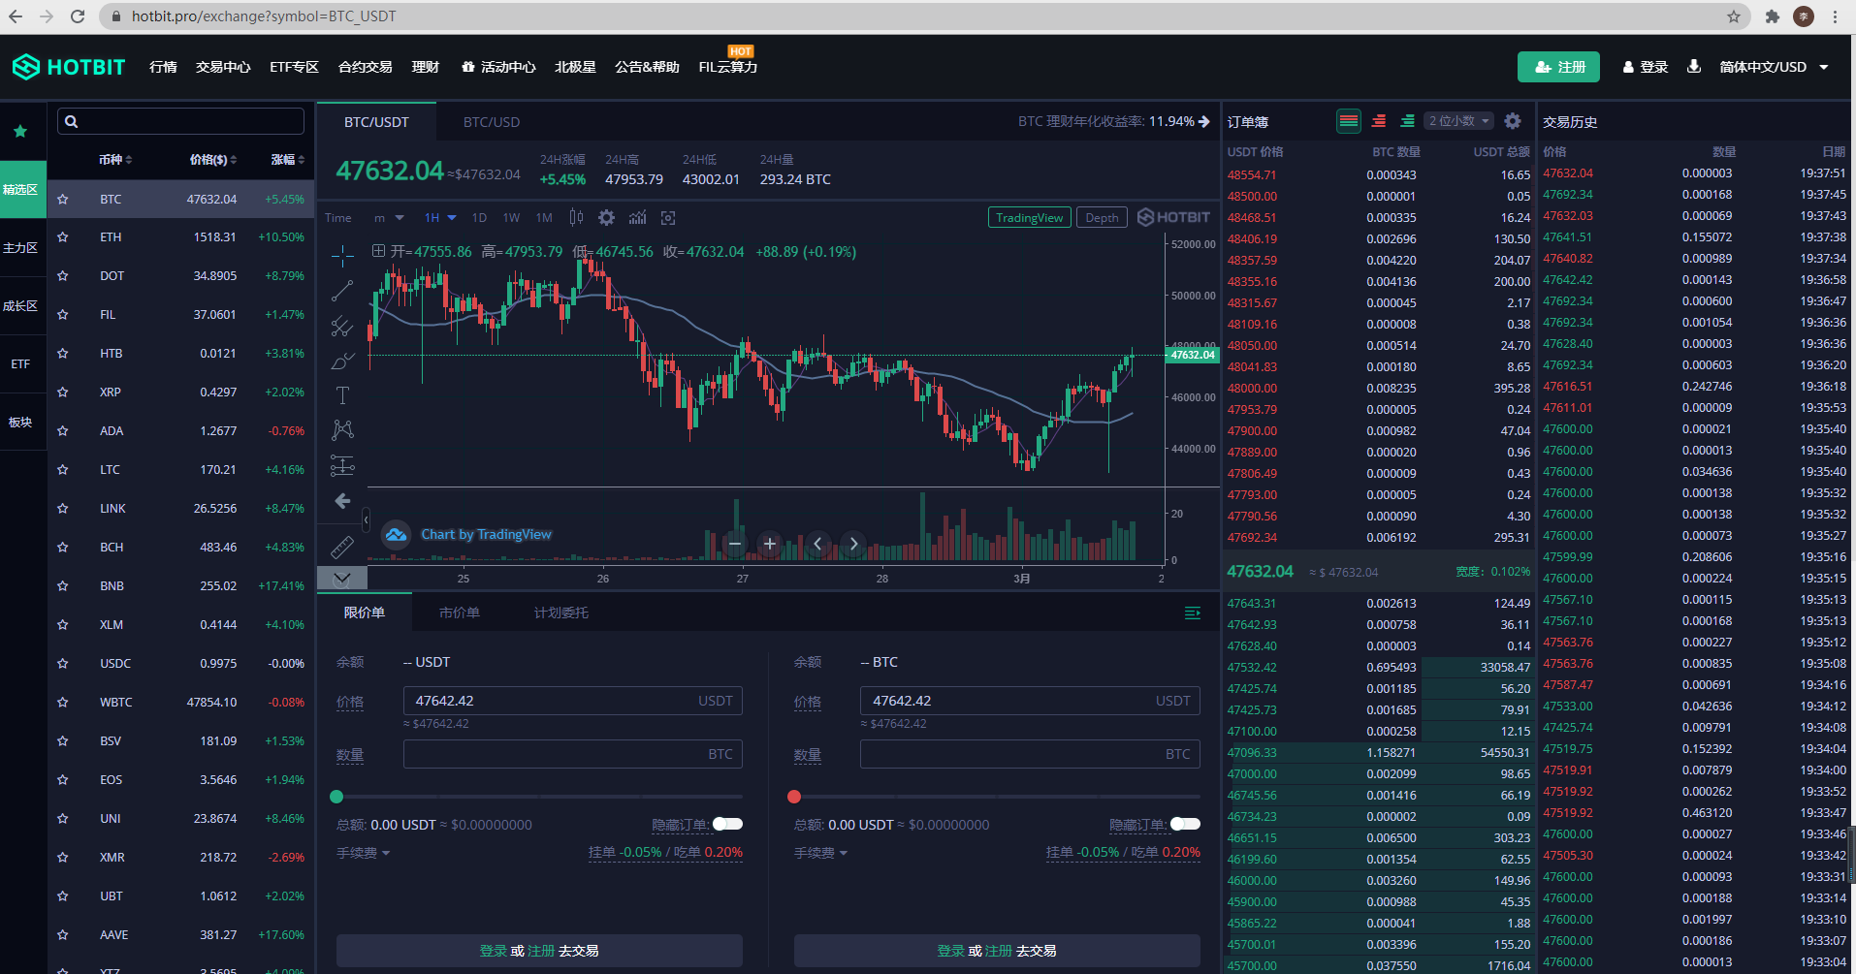
Task: Favorite ETH with its star icon
Action: coord(63,237)
